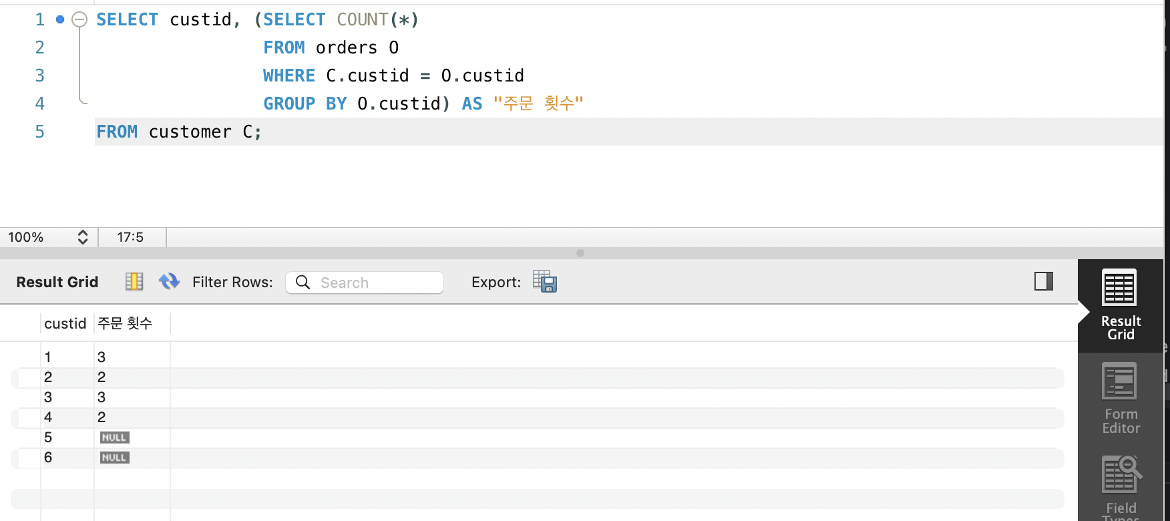Click the export recordset to file icon

pyautogui.click(x=545, y=282)
